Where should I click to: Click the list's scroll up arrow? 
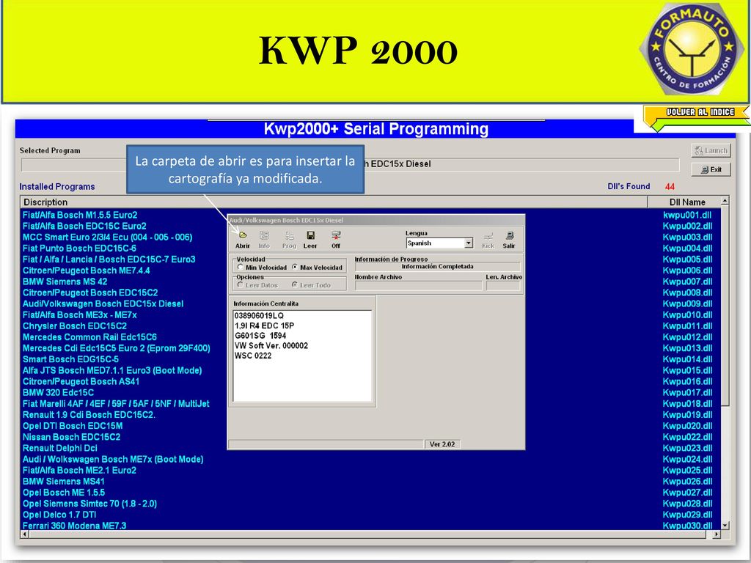pyautogui.click(x=725, y=201)
